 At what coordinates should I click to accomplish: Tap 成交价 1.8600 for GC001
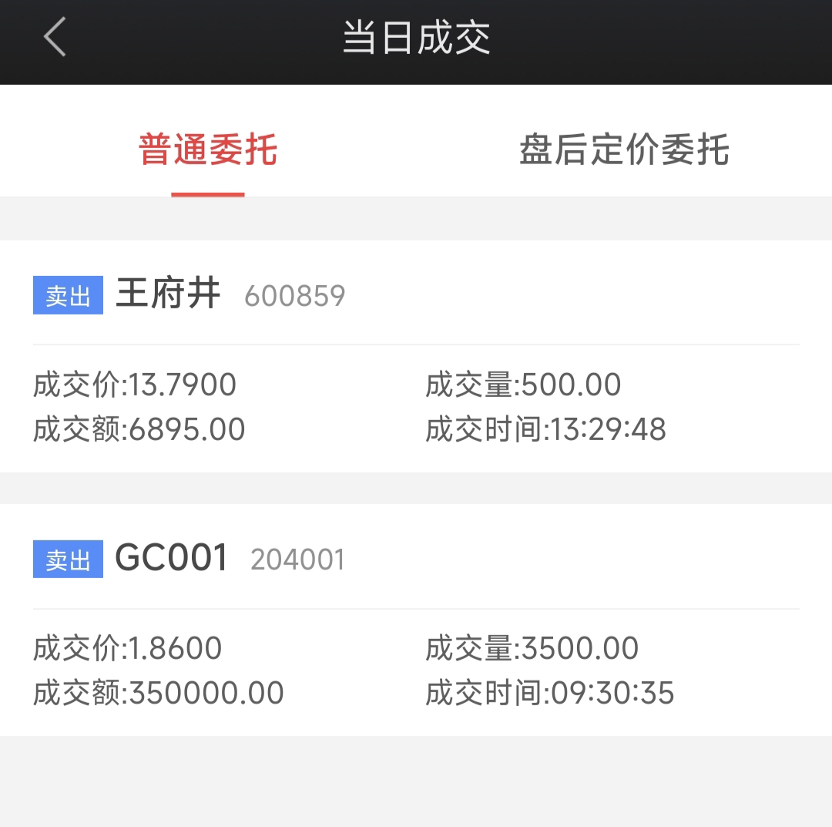(127, 648)
